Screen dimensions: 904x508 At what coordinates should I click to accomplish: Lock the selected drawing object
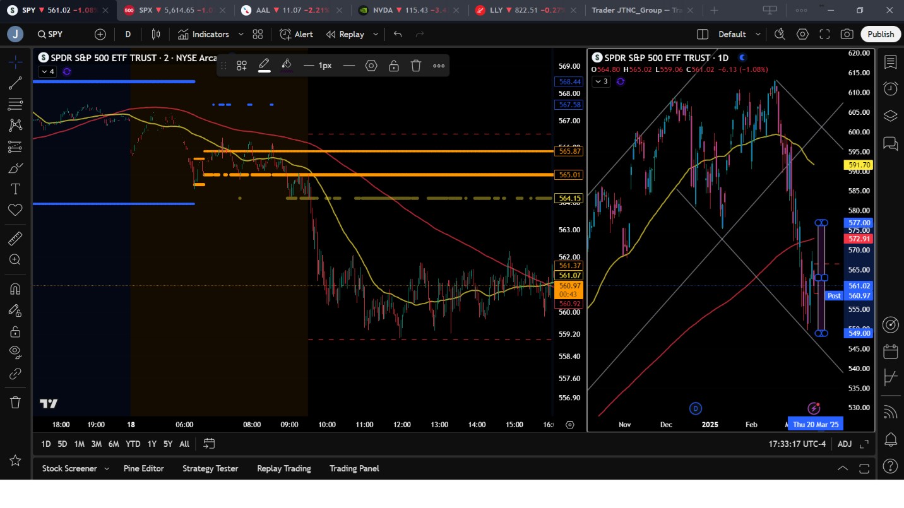(393, 65)
